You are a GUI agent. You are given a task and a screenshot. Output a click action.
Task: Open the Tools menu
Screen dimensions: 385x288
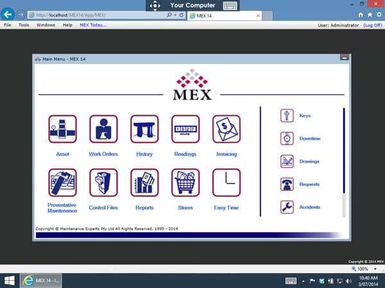coord(24,25)
